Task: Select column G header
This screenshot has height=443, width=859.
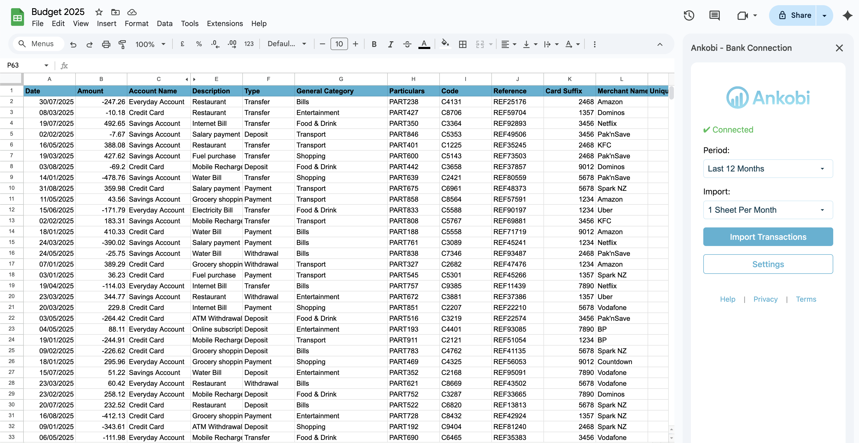Action: [x=341, y=79]
